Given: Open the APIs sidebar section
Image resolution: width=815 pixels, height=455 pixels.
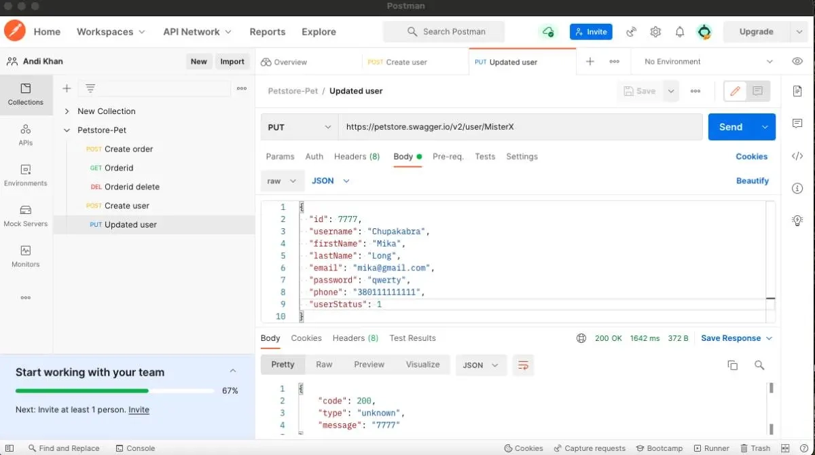Looking at the screenshot, I should click(x=26, y=134).
